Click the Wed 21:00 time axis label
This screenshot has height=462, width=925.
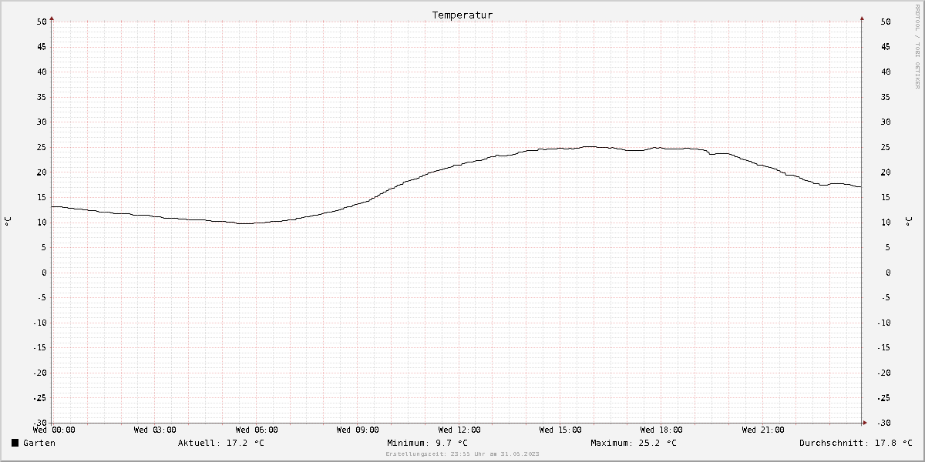click(x=763, y=430)
